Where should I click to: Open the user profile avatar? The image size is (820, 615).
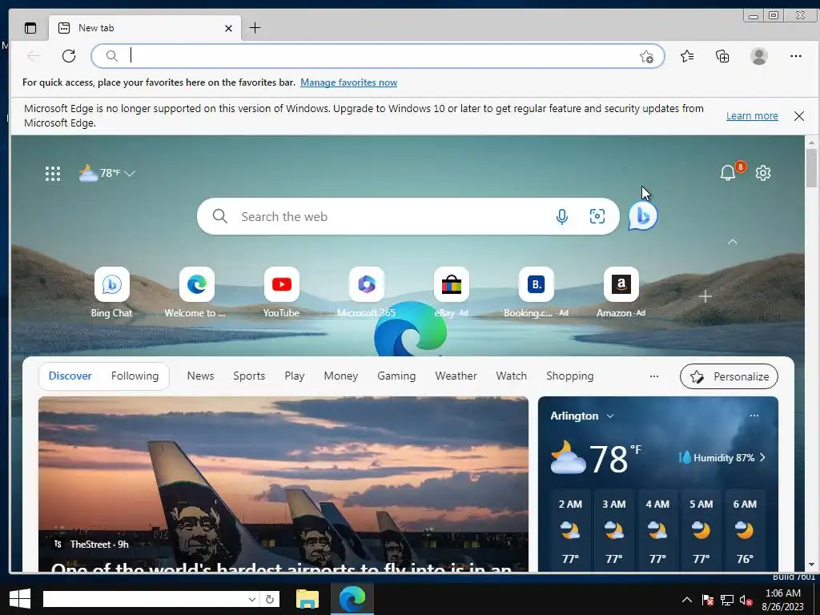click(759, 56)
